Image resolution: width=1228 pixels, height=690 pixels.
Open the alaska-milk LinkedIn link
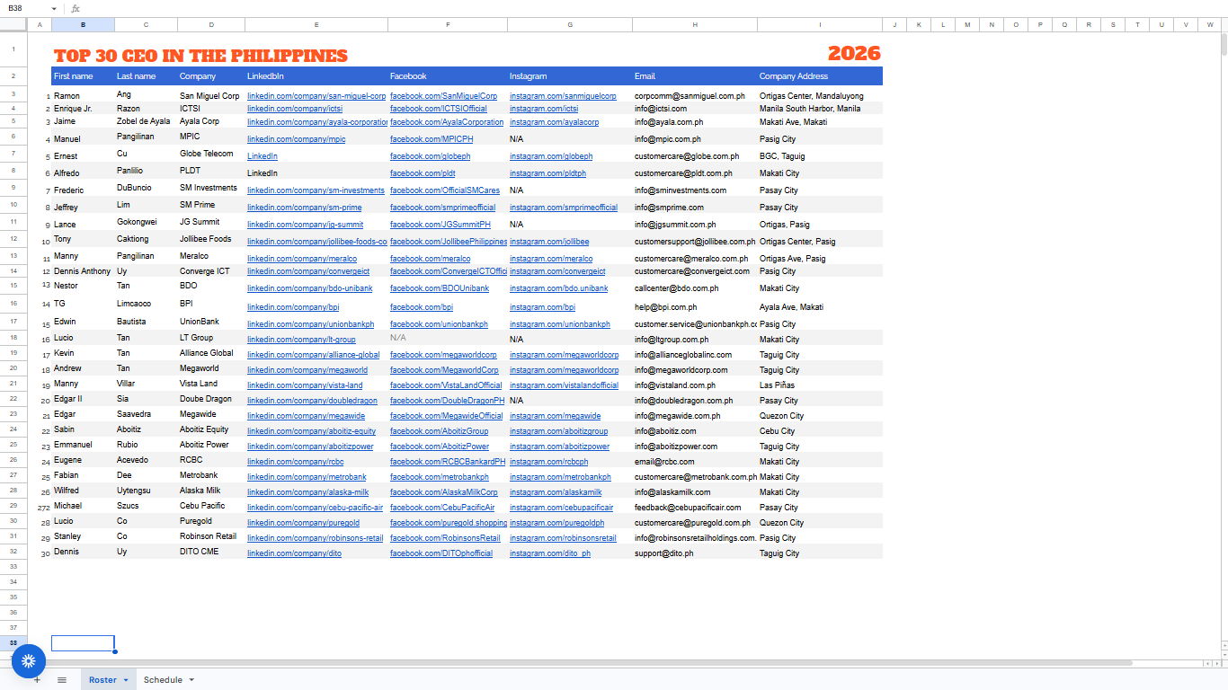[x=307, y=492]
